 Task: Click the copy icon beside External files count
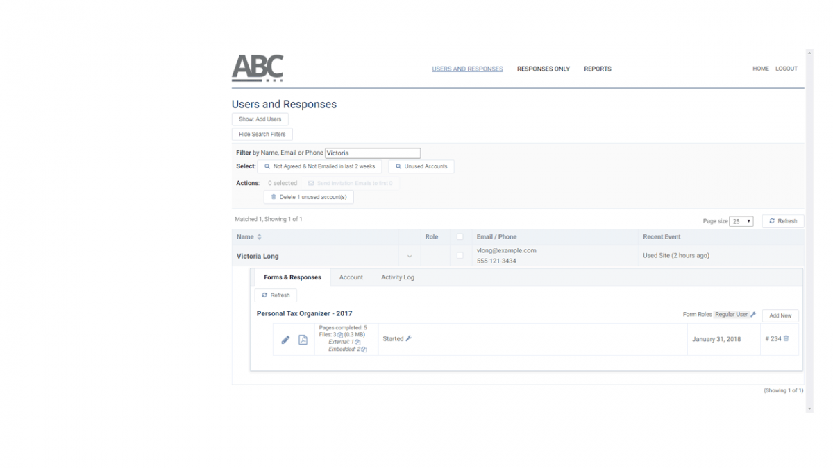pyautogui.click(x=357, y=343)
